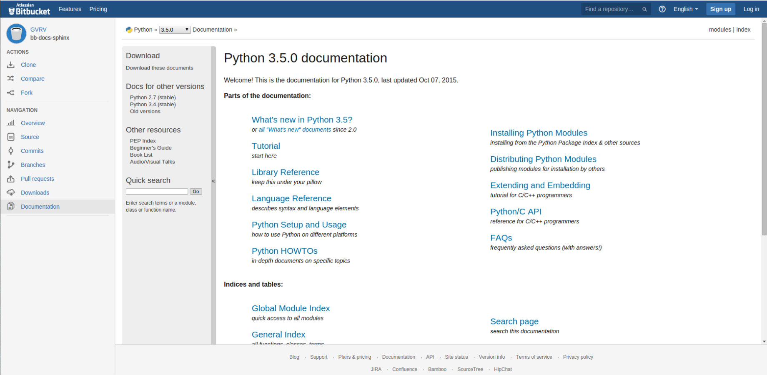Viewport: 767px width, 375px height.
Task: Focus the Find a repository field
Action: click(615, 9)
